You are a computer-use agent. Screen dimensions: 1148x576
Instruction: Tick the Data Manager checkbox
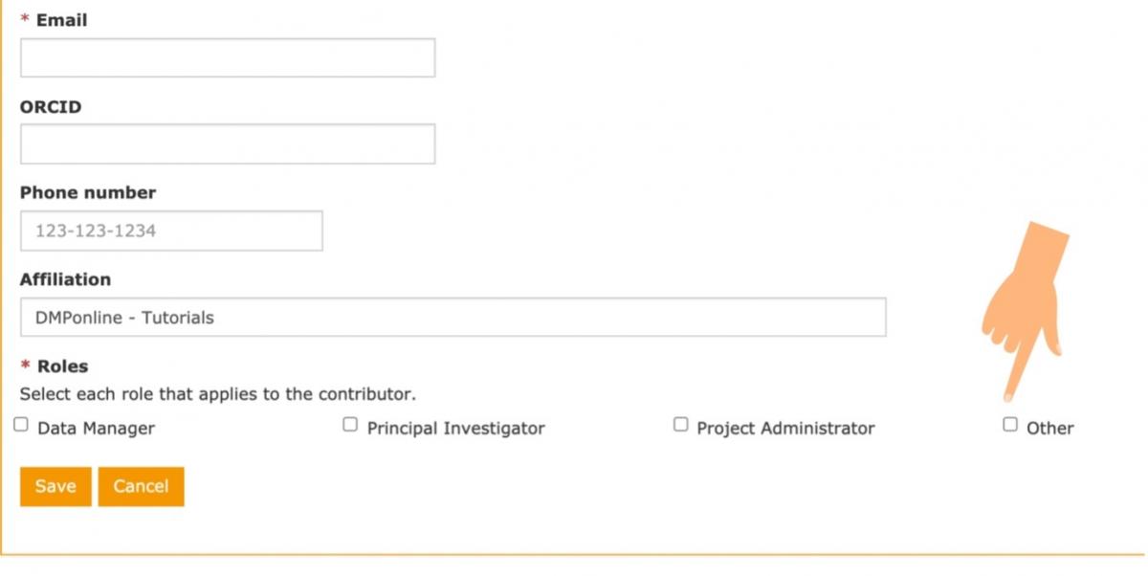pyautogui.click(x=21, y=425)
